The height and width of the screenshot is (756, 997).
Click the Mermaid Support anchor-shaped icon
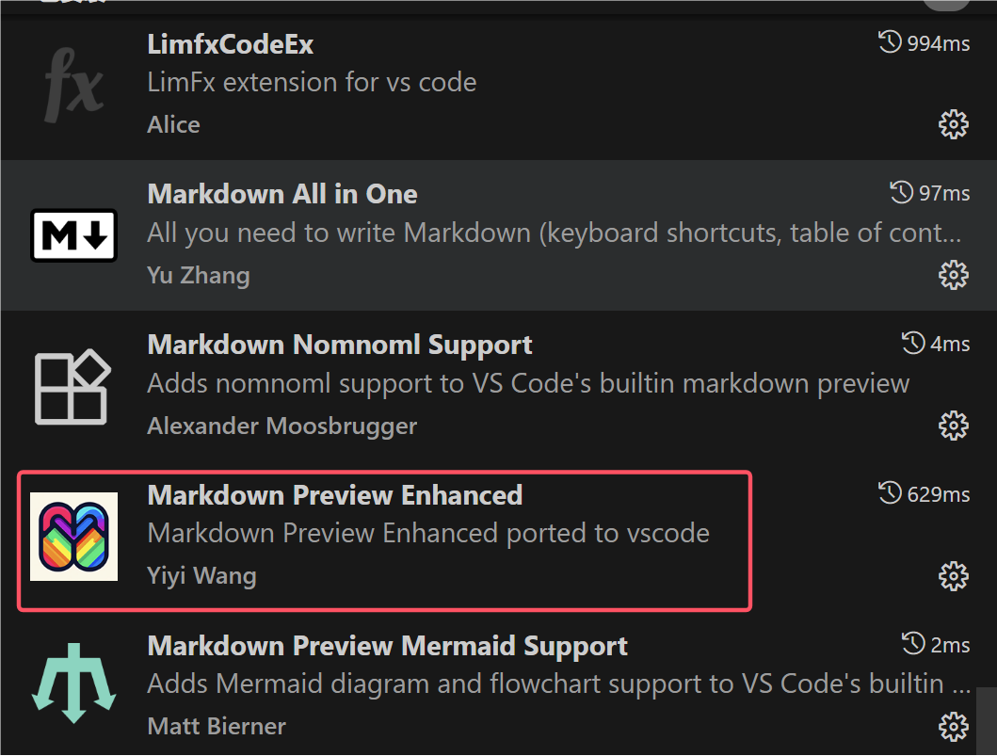pos(73,683)
